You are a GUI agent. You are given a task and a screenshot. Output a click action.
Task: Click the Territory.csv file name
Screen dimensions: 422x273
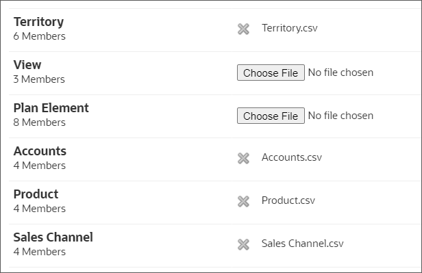290,28
